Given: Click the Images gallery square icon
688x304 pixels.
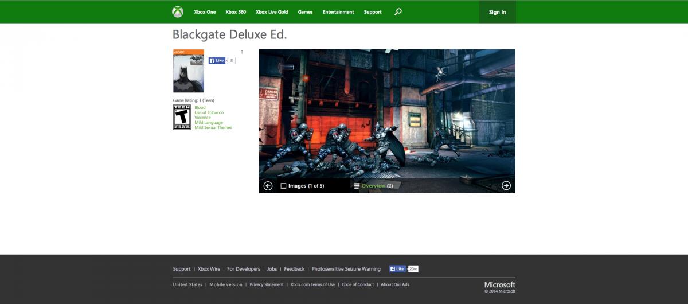Looking at the screenshot, I should click(283, 186).
